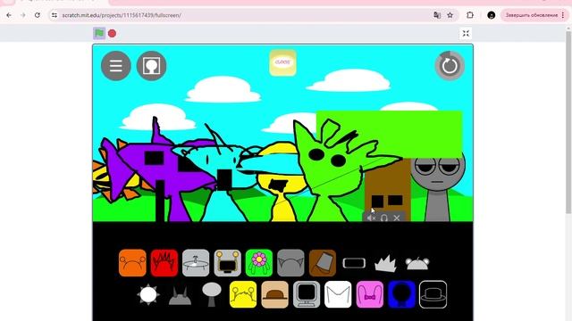Open the hamburger menu on the stage
572x321 pixels.
[116, 66]
